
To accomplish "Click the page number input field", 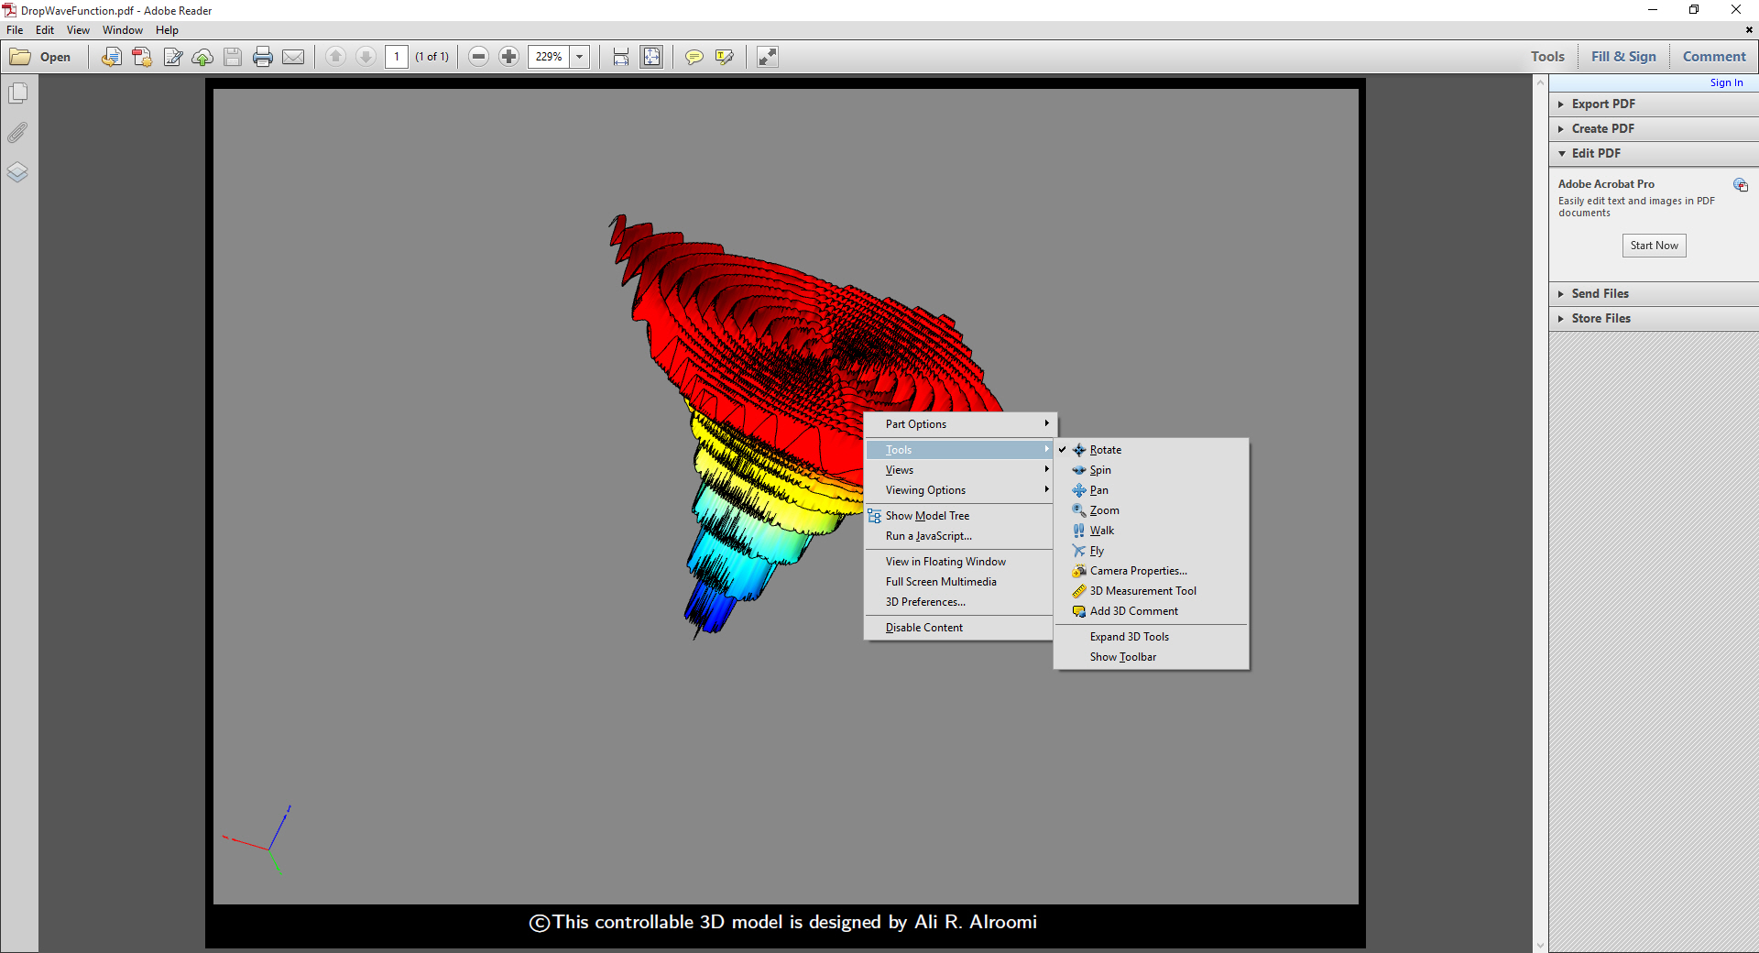I will point(397,57).
